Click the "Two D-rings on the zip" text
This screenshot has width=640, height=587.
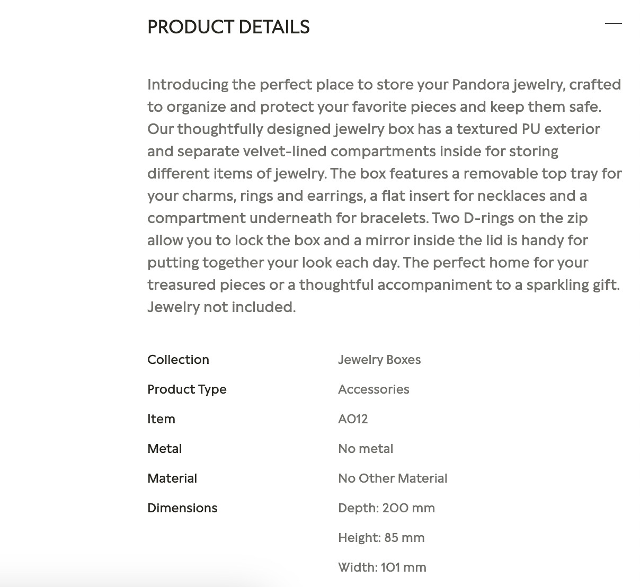(x=510, y=218)
